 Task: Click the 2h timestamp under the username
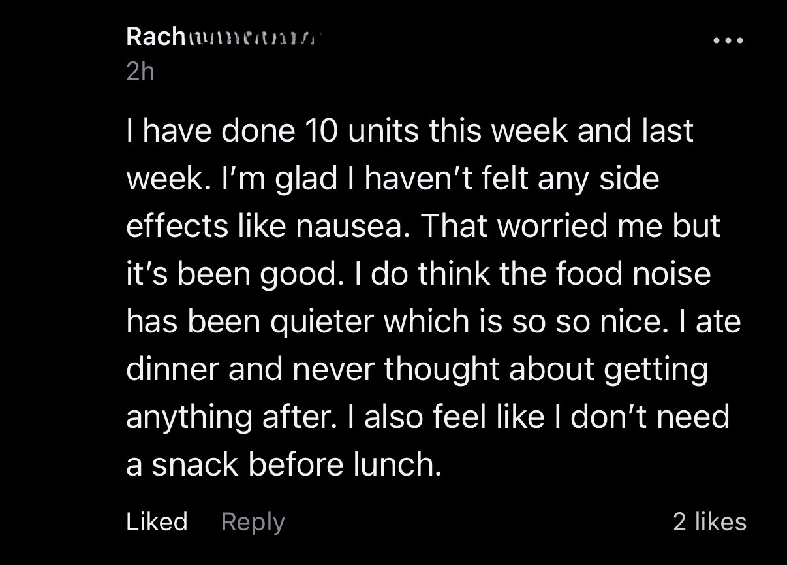(x=140, y=71)
